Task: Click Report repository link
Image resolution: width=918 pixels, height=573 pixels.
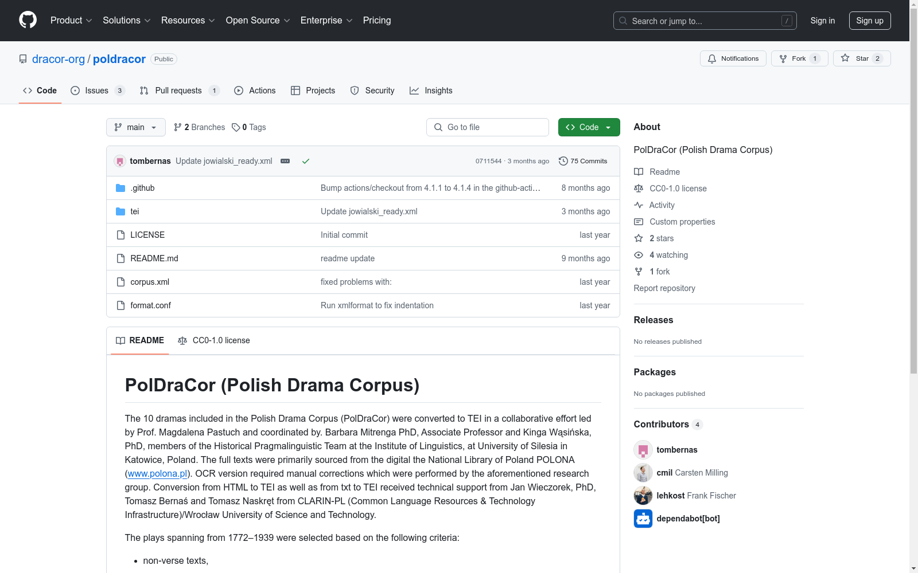Action: pos(664,288)
